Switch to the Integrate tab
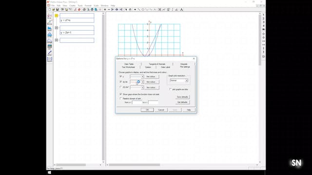This screenshot has width=312, height=175. click(184, 64)
